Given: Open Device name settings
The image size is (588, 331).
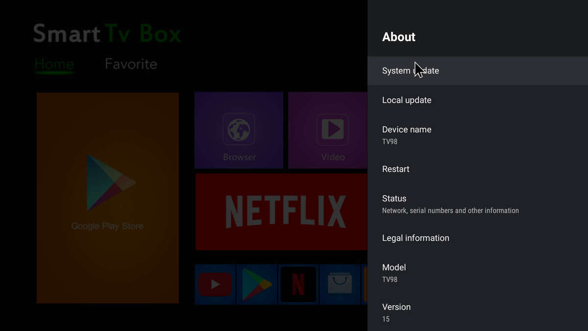Looking at the screenshot, I should [407, 134].
